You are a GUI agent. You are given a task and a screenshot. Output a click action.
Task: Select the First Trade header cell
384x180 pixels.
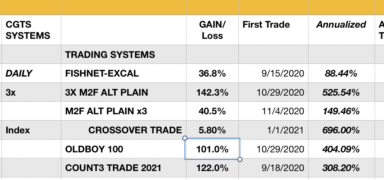(x=273, y=30)
